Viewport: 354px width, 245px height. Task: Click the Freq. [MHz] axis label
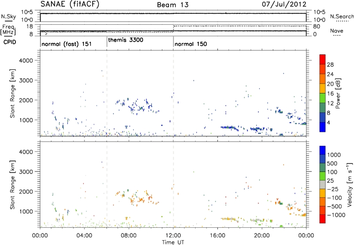(8, 30)
